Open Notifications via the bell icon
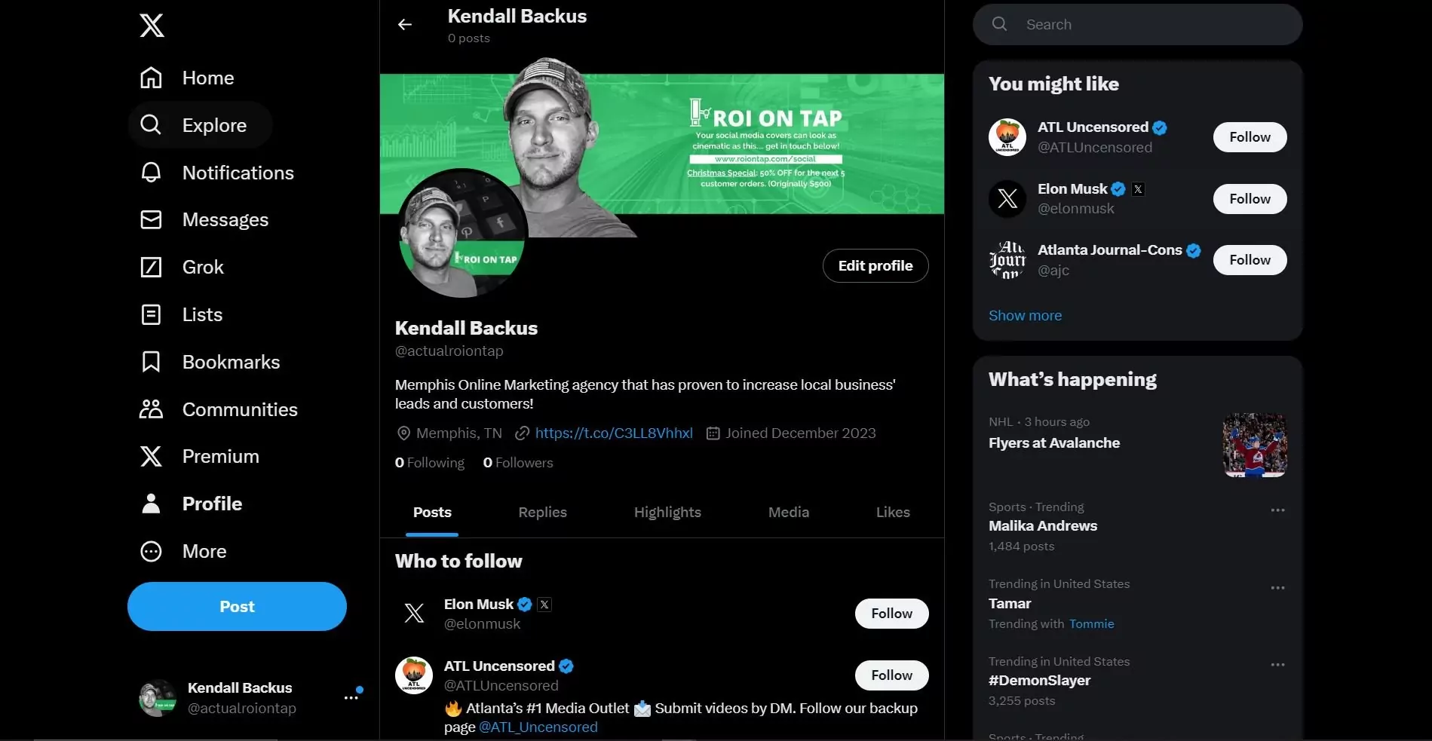Viewport: 1432px width, 741px height. point(151,173)
